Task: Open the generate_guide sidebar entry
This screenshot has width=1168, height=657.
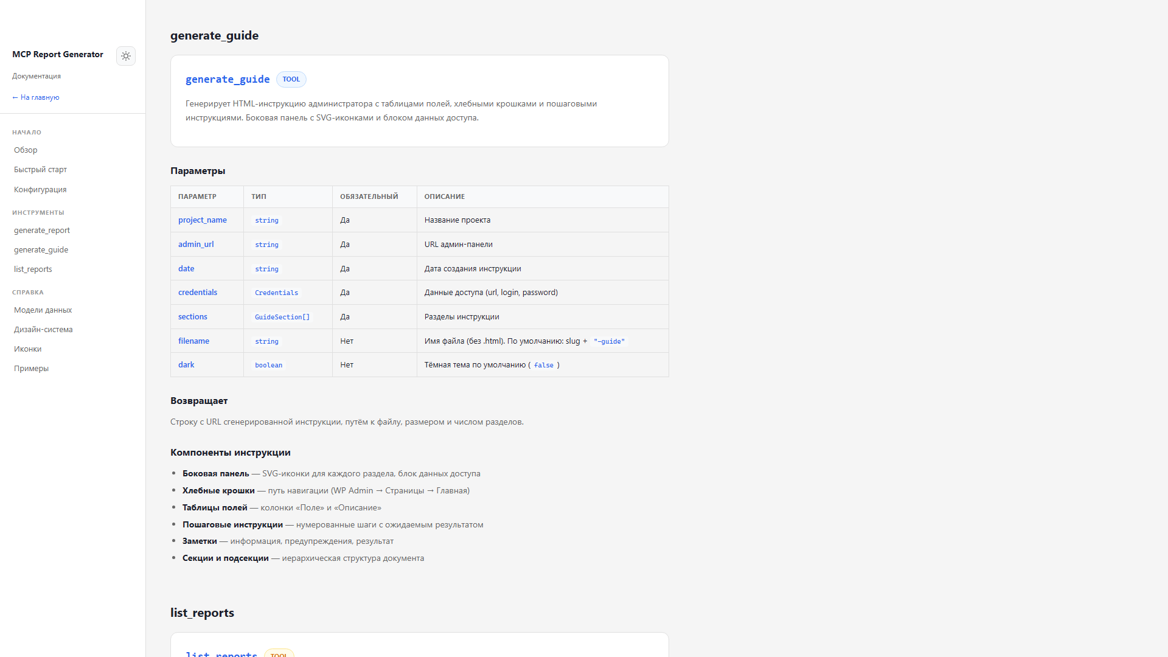Action: tap(41, 249)
